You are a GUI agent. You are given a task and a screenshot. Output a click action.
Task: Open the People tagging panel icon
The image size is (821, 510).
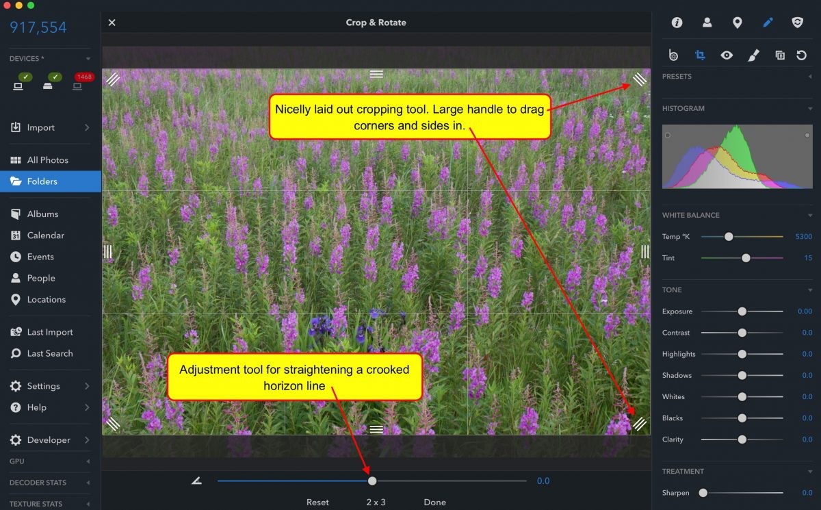707,23
